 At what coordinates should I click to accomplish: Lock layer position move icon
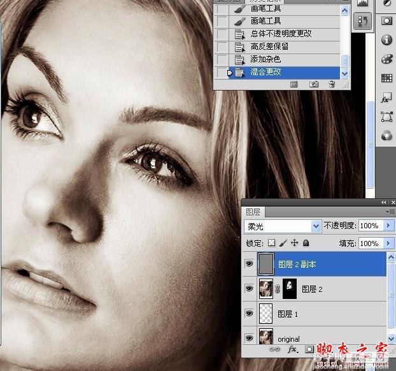(x=295, y=243)
